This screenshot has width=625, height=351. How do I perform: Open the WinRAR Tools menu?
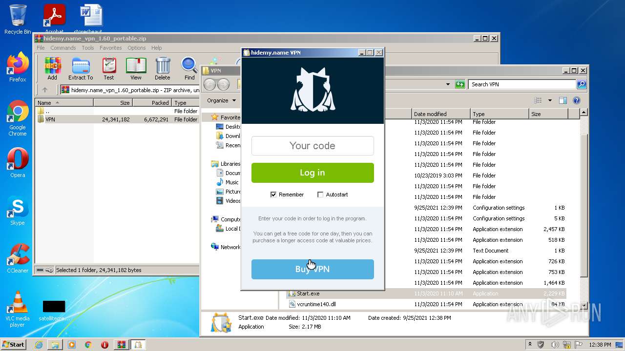click(88, 48)
